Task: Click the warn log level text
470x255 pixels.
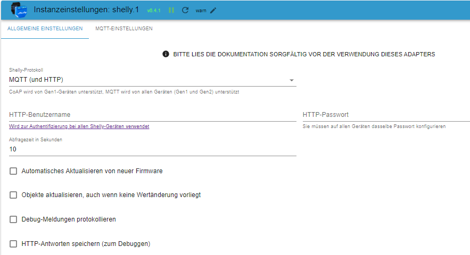Action: coord(201,11)
